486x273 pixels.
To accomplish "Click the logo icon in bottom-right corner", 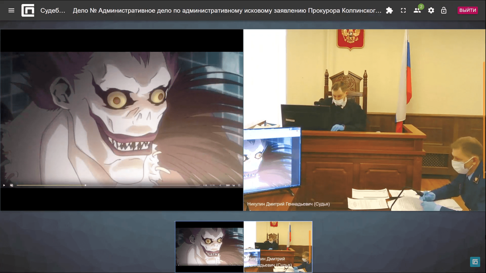I will click(475, 262).
